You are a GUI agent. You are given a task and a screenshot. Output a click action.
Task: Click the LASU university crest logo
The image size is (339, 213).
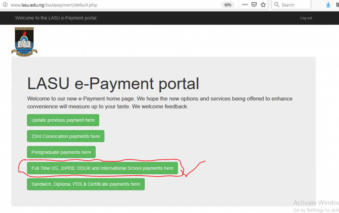click(24, 42)
